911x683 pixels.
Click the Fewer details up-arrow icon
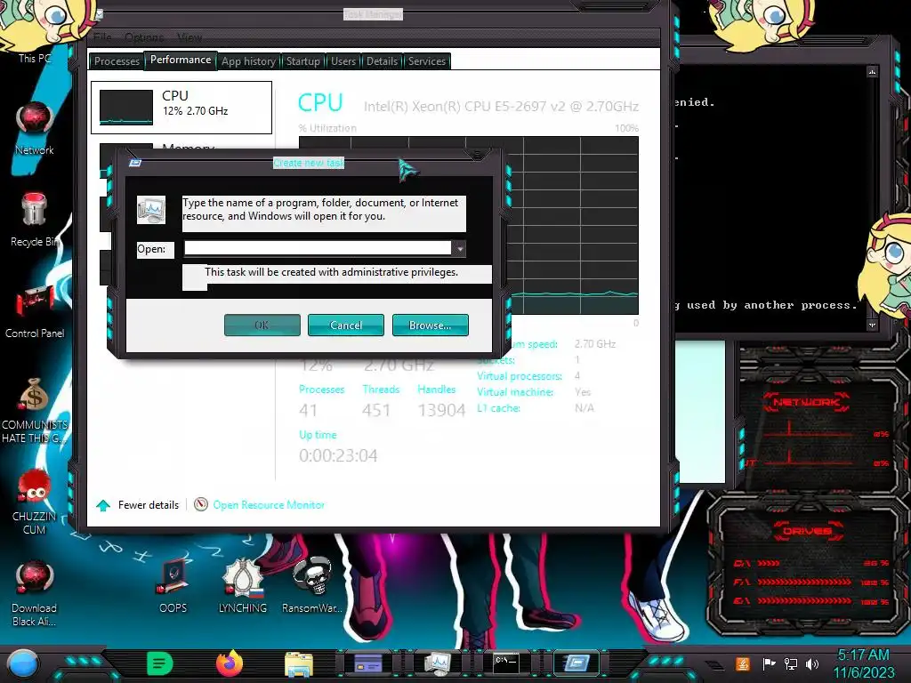[x=103, y=505]
